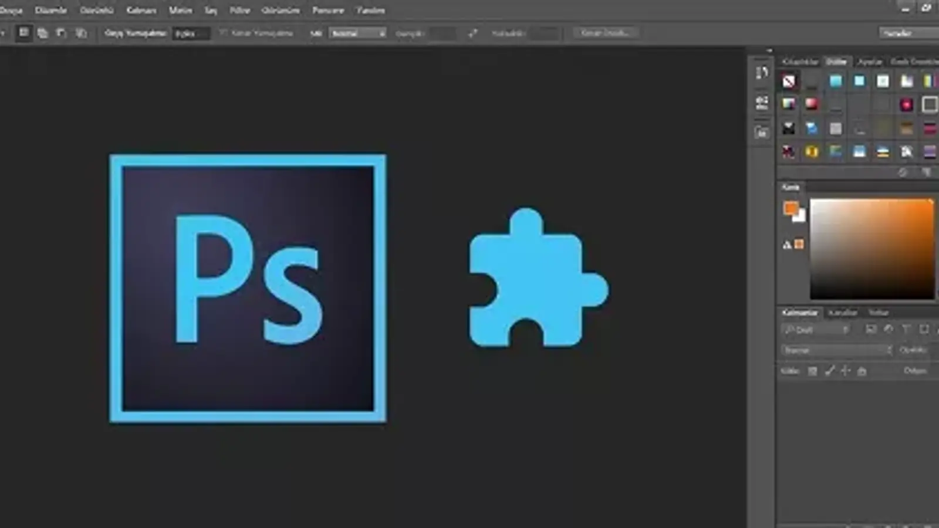Viewport: 939px width, 528px height.
Task: Open the layer filter kind dropdown
Action: (x=816, y=330)
